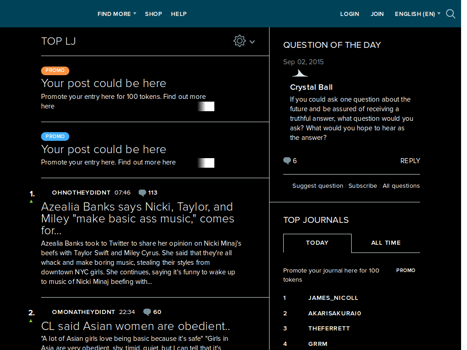The image size is (467, 350).
Task: Click the PROMO label in Top Journals
Action: [405, 270]
